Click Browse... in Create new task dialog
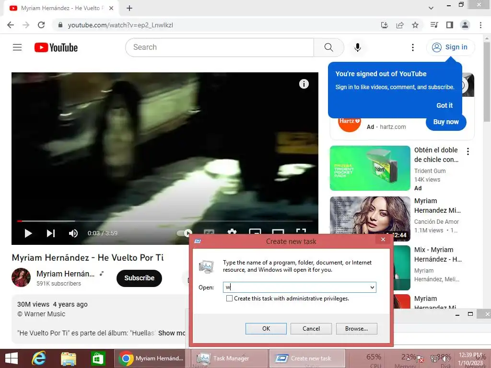Screen dimensions: 491x368 tap(356, 329)
